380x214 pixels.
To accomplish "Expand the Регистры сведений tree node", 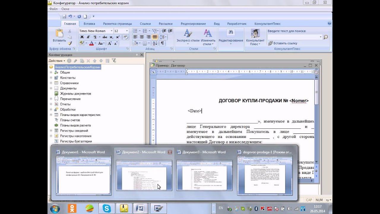I will pos(51,131).
